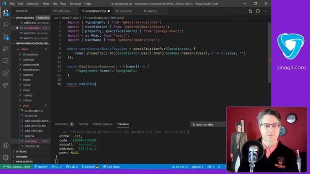310x174 pixels.
Task: Click the Open Changes editor icon
Action: (250, 11)
